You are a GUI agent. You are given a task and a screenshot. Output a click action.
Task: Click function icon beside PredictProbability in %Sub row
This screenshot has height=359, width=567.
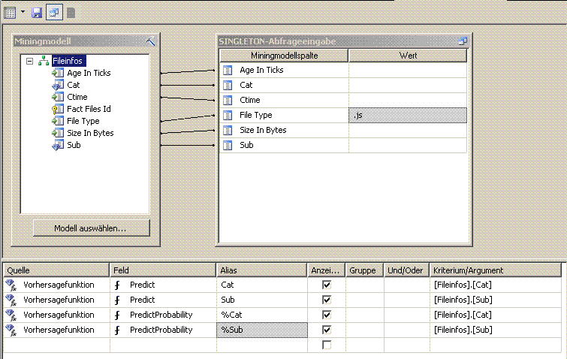[x=117, y=330]
